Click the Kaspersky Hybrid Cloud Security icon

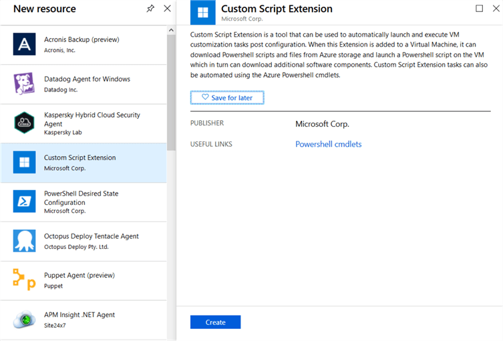click(x=24, y=123)
